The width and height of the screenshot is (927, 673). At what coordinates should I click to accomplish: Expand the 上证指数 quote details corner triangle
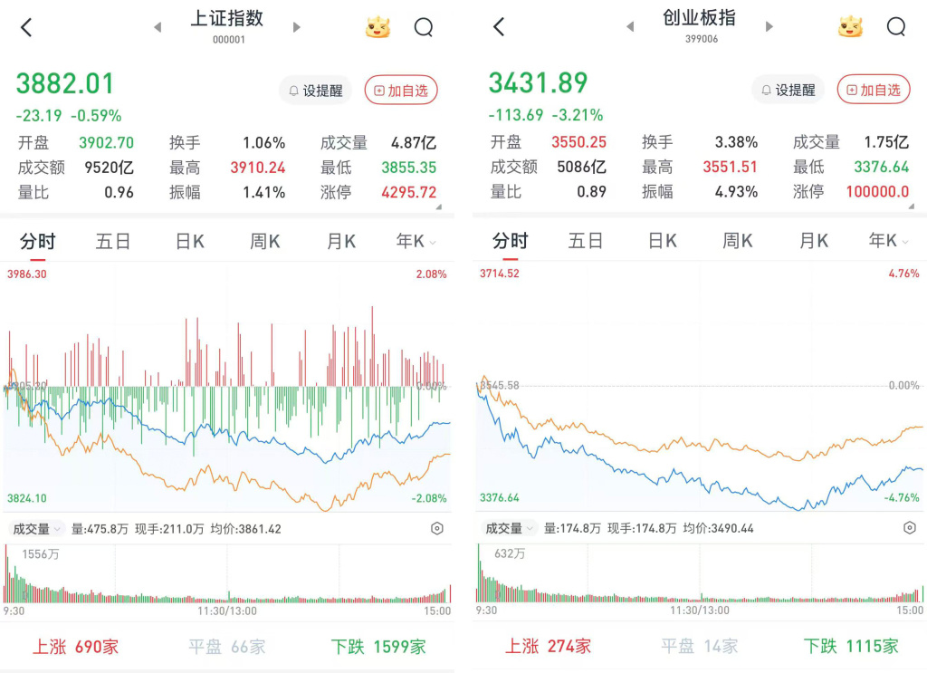(439, 207)
